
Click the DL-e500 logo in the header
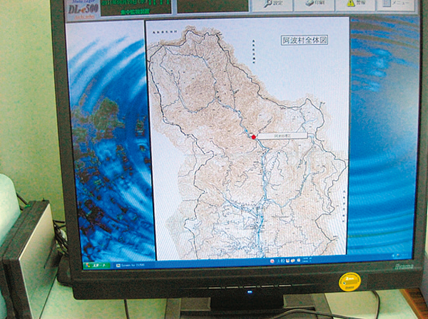pyautogui.click(x=83, y=9)
